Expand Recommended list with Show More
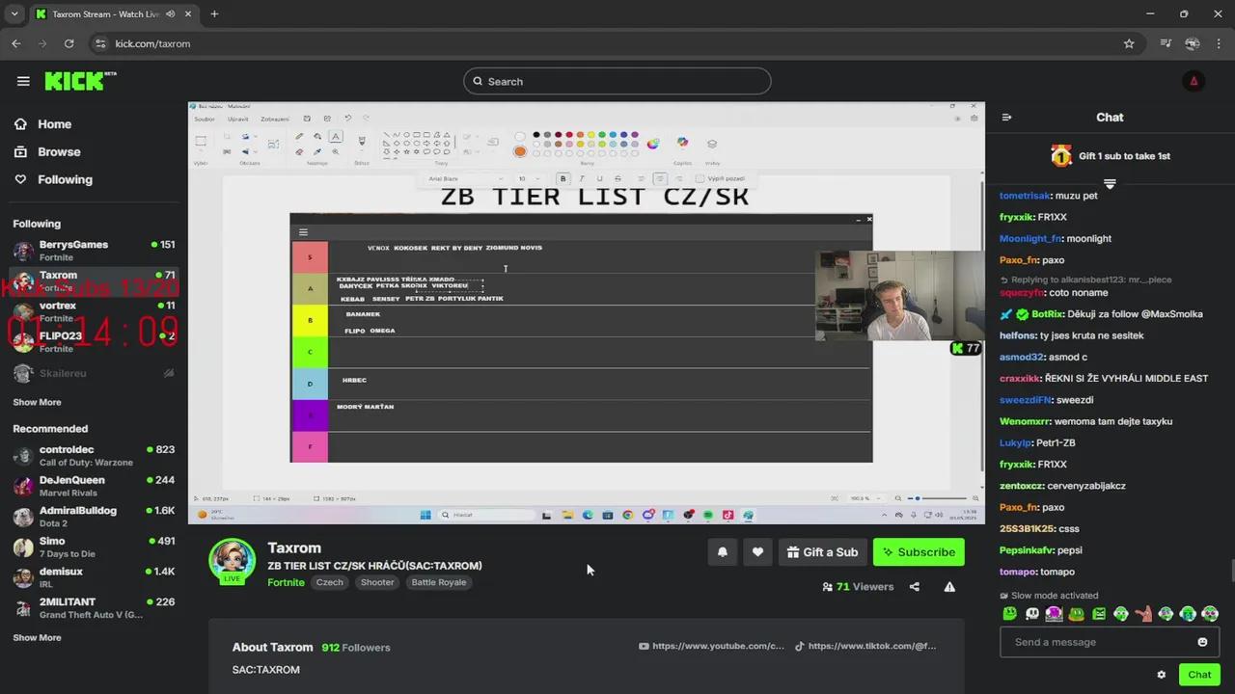1235x694 pixels. click(x=37, y=638)
